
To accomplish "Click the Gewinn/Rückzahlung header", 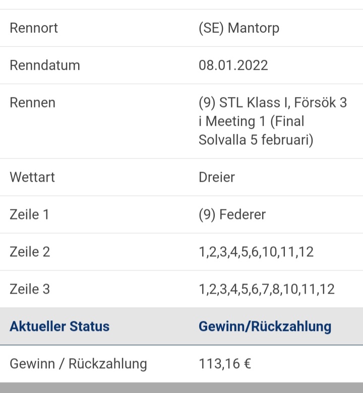I will [x=265, y=326].
